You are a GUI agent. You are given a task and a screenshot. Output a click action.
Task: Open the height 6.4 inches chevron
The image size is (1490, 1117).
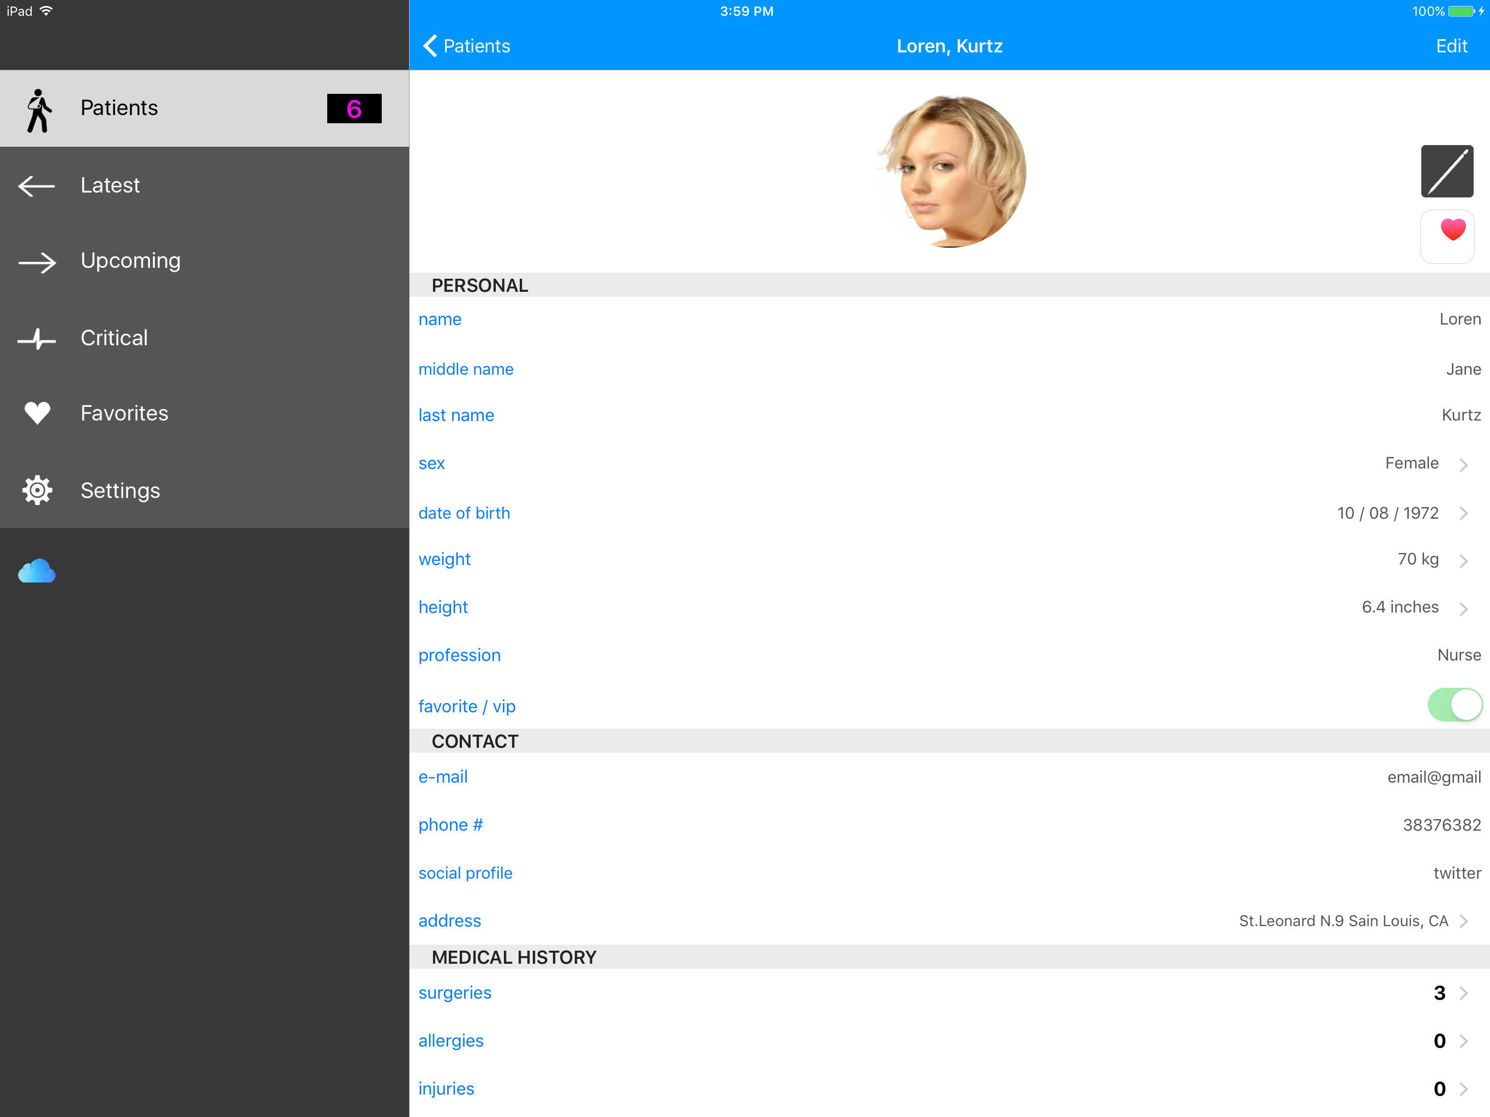[1463, 609]
